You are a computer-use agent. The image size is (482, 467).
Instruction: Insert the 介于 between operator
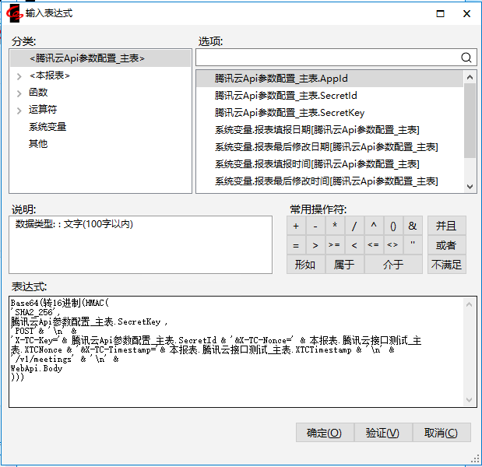(393, 265)
